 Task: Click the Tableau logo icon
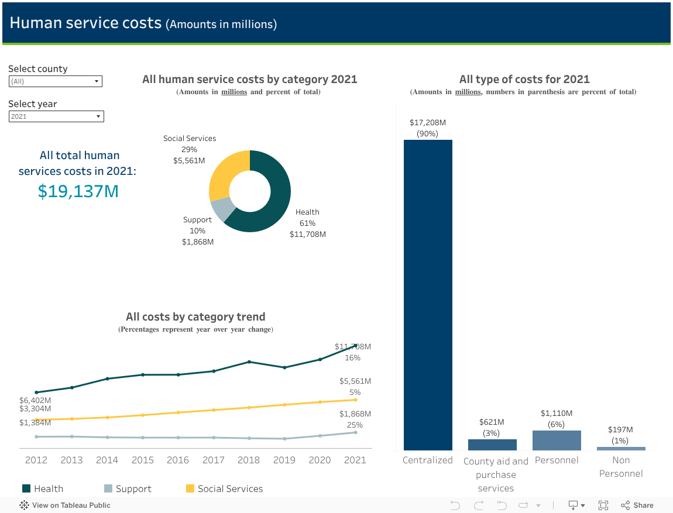[25, 505]
